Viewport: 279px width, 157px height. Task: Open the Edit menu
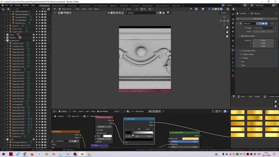point(11,5)
